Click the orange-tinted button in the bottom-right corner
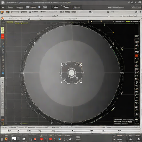 120,136
